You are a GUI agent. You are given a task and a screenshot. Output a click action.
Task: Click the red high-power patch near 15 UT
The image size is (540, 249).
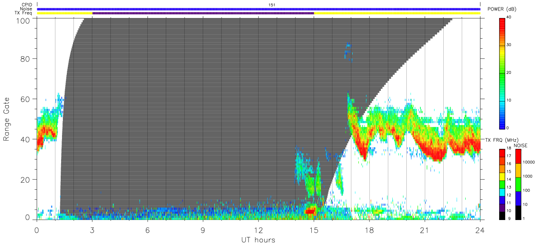click(x=310, y=211)
